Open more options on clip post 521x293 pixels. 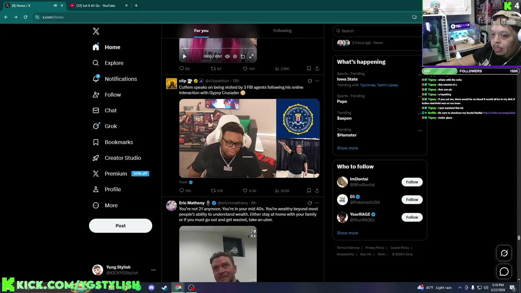click(317, 81)
